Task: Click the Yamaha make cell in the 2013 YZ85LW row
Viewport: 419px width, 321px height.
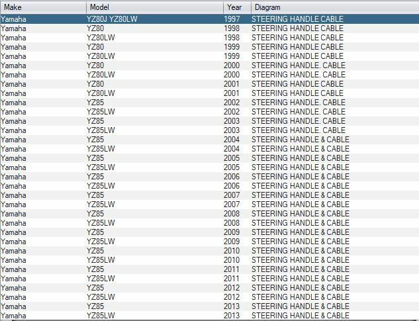Action: (13, 316)
